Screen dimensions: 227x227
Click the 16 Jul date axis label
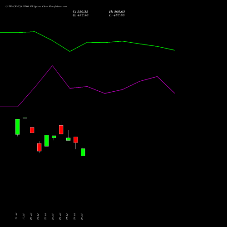pos(16,216)
